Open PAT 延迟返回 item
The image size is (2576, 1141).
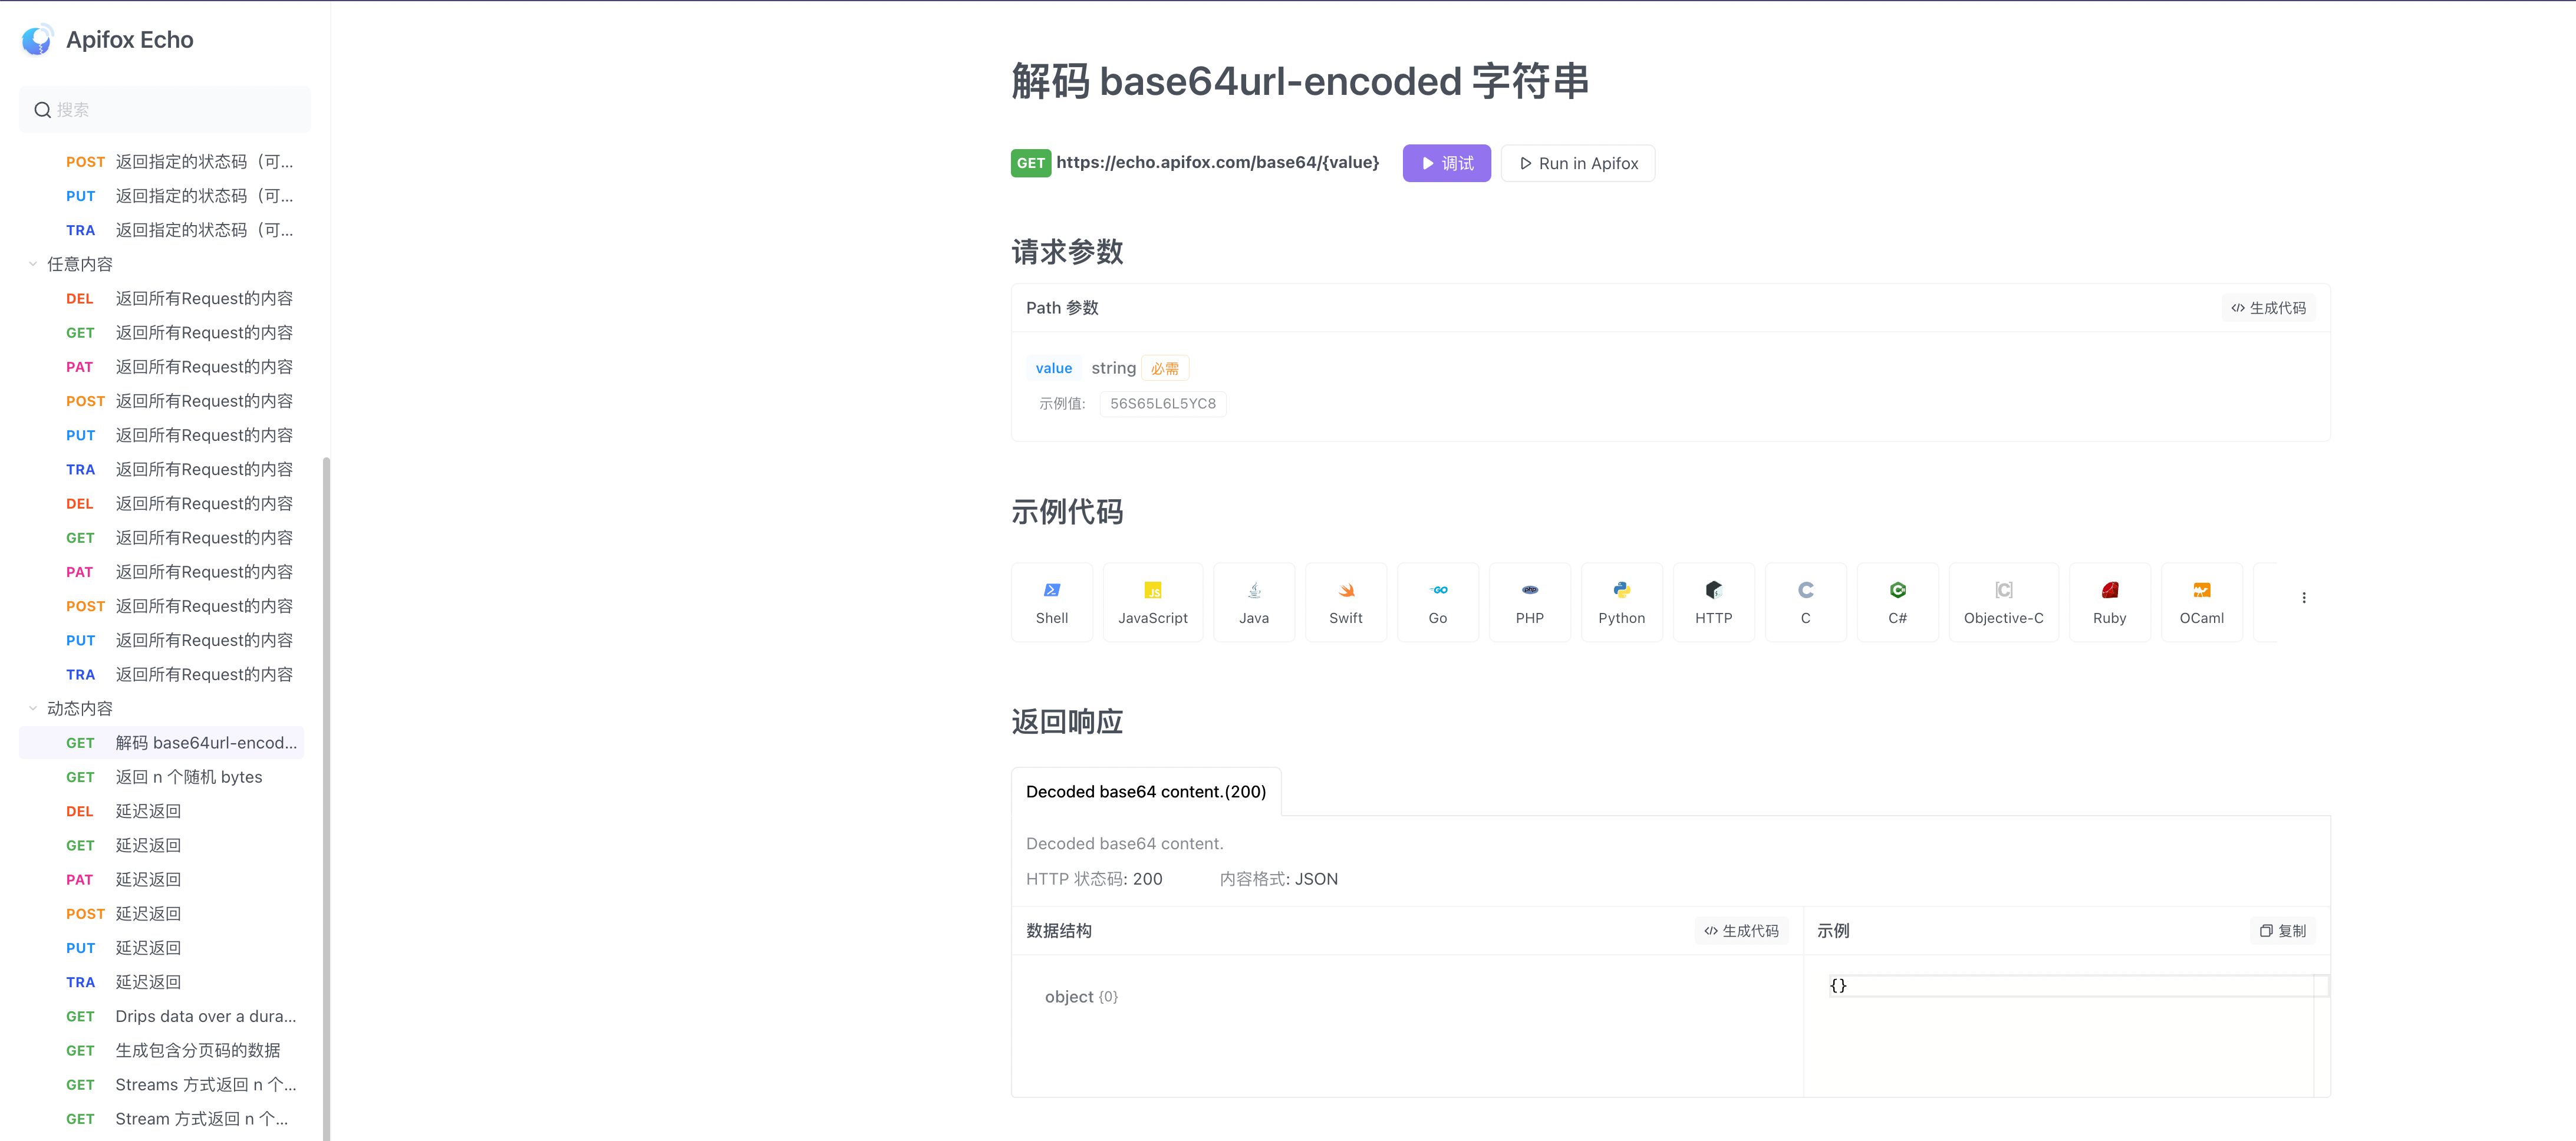pyautogui.click(x=162, y=879)
